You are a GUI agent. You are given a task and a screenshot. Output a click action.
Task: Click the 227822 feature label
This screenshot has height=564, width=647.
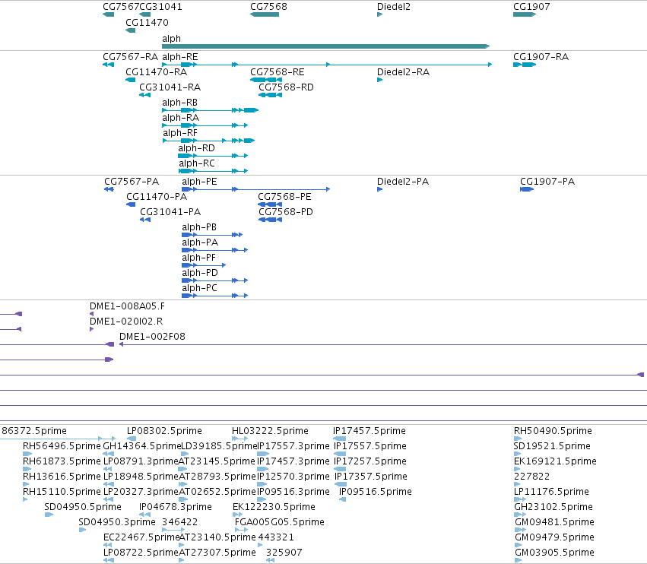pyautogui.click(x=532, y=477)
